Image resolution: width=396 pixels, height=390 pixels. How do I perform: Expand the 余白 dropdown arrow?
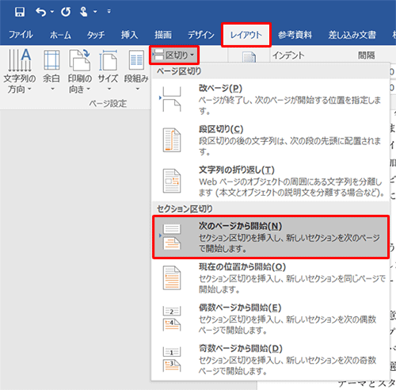[52, 89]
